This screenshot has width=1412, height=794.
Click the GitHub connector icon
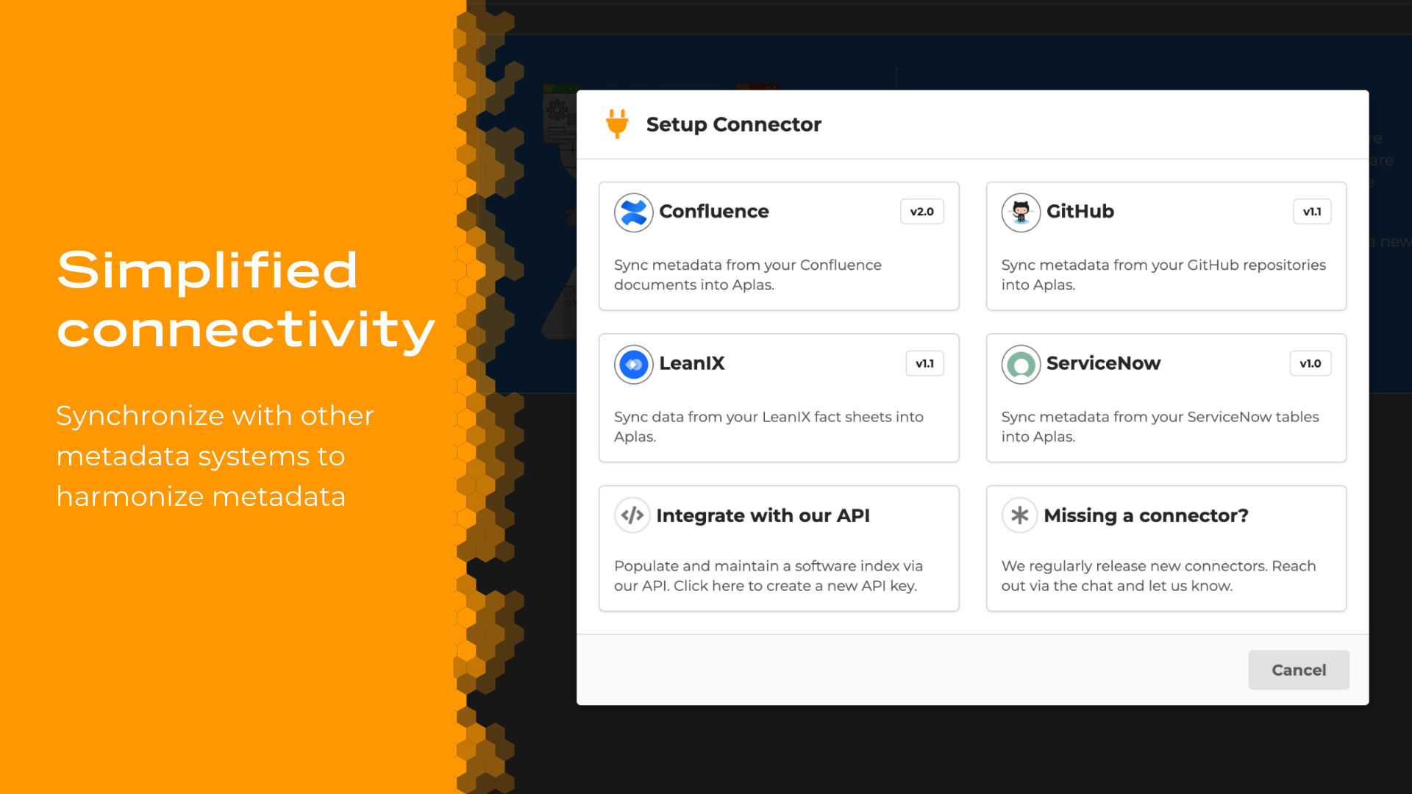1020,212
